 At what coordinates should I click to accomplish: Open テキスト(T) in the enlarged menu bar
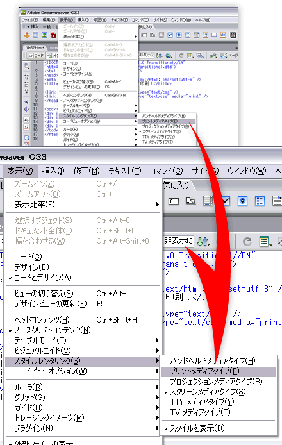click(124, 171)
